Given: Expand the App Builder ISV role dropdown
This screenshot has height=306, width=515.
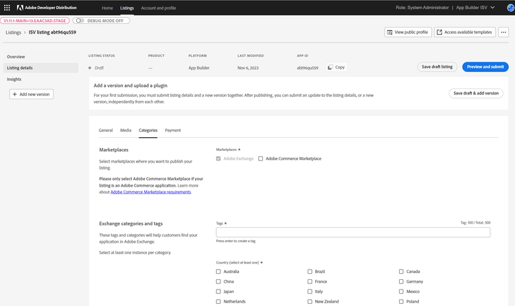Looking at the screenshot, I should click(475, 8).
